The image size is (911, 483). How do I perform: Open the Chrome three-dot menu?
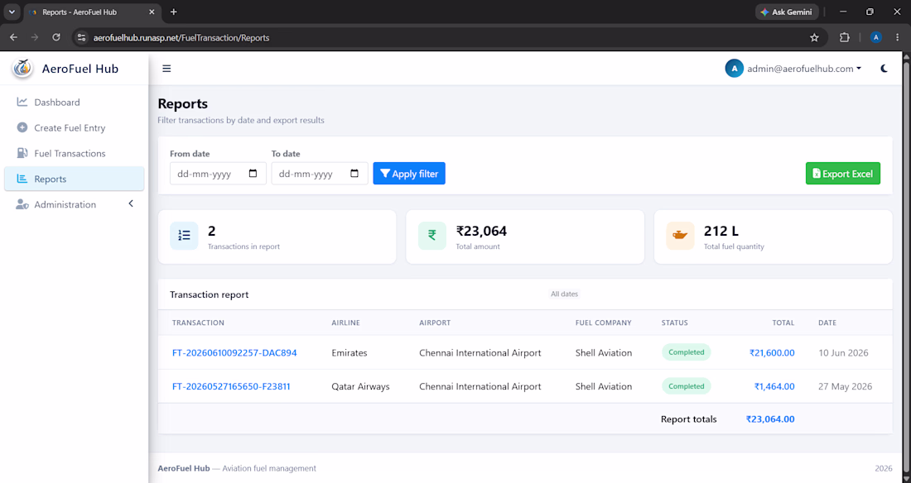(898, 38)
